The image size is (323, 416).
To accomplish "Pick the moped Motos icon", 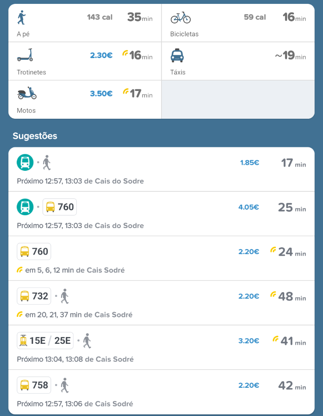I will click(x=27, y=94).
